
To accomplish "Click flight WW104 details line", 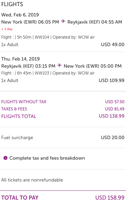I will pos(48,37).
